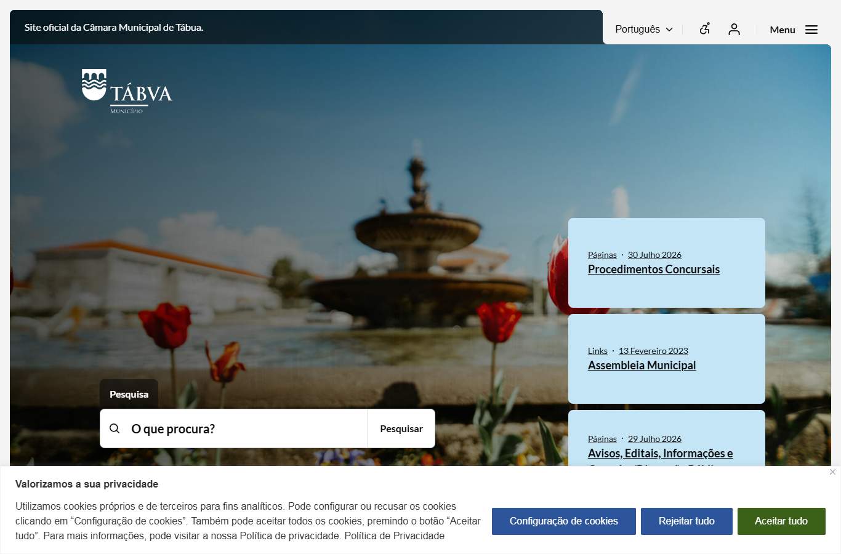
Task: Open the Política de Privacidade link
Action: pyautogui.click(x=395, y=536)
